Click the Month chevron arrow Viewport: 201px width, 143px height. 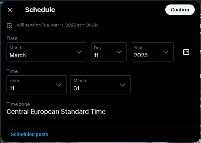point(79,52)
